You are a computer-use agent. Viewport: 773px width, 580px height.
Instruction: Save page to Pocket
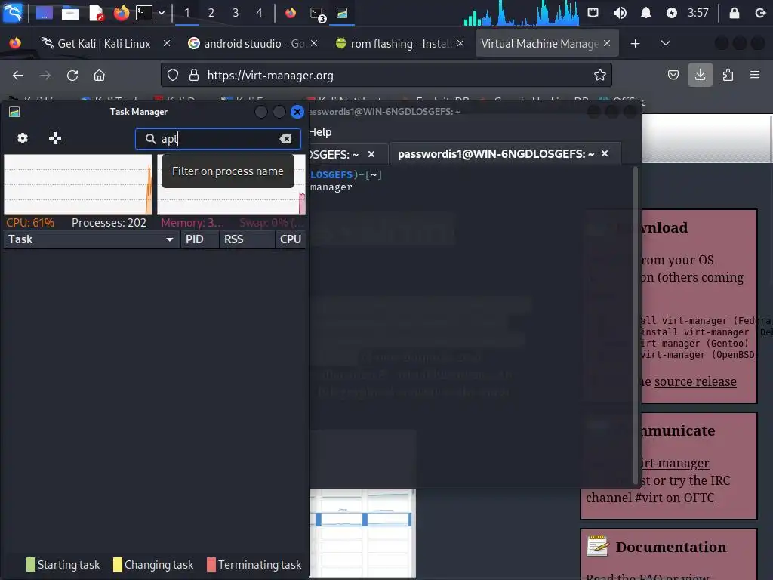coord(673,75)
